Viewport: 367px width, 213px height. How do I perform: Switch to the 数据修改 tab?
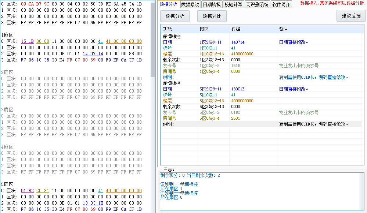tap(190, 4)
